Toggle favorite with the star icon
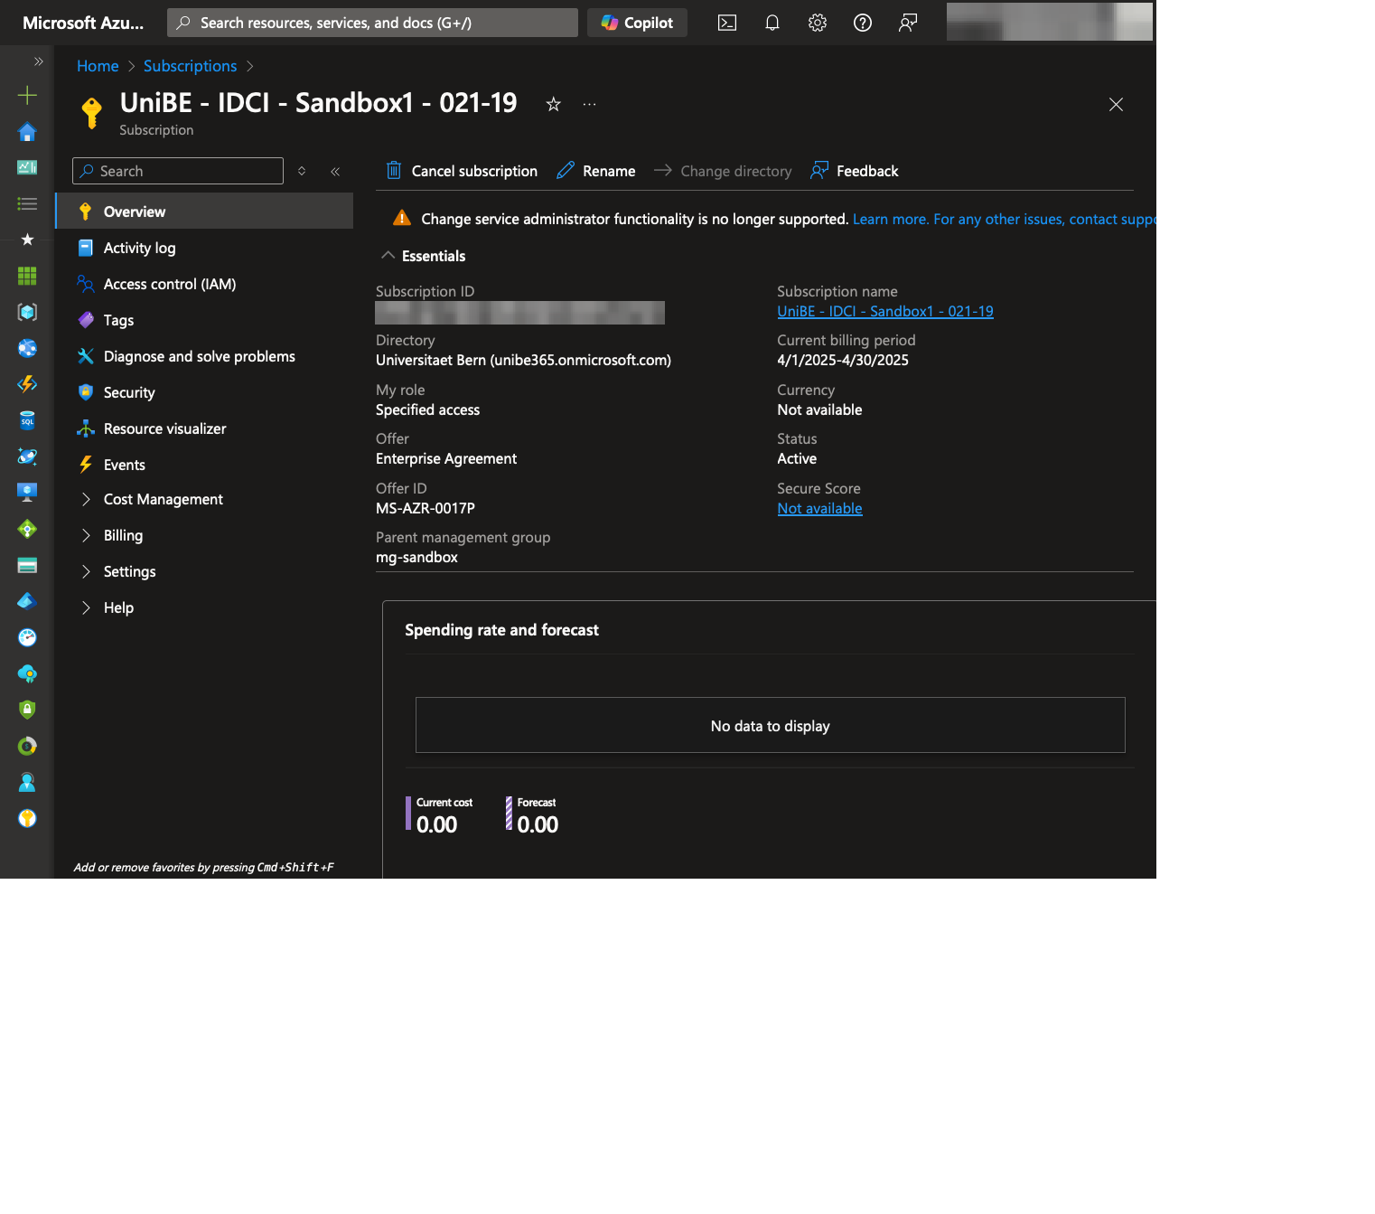Screen dimensions: 1375x1214 click(x=552, y=104)
